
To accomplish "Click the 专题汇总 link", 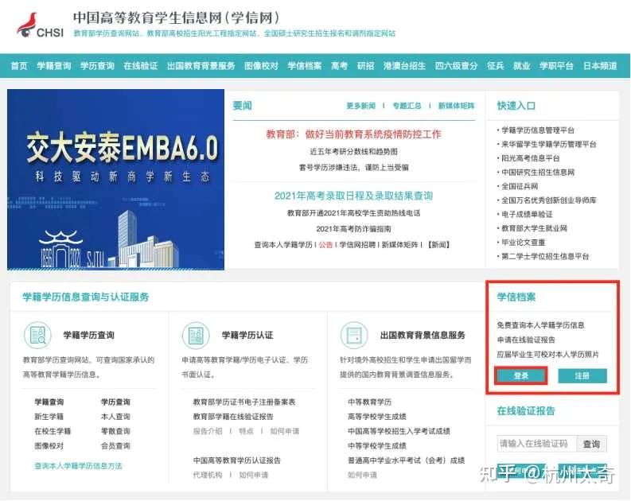I will 407,106.
